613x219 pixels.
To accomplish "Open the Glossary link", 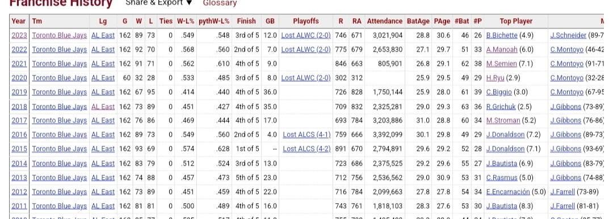I will [x=220, y=3].
